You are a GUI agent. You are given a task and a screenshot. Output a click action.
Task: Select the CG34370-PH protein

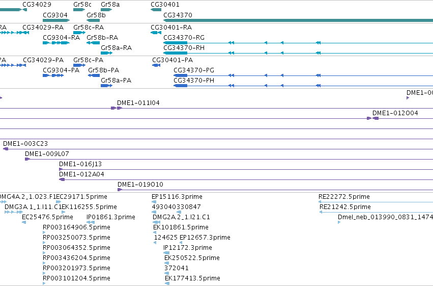[x=194, y=81]
